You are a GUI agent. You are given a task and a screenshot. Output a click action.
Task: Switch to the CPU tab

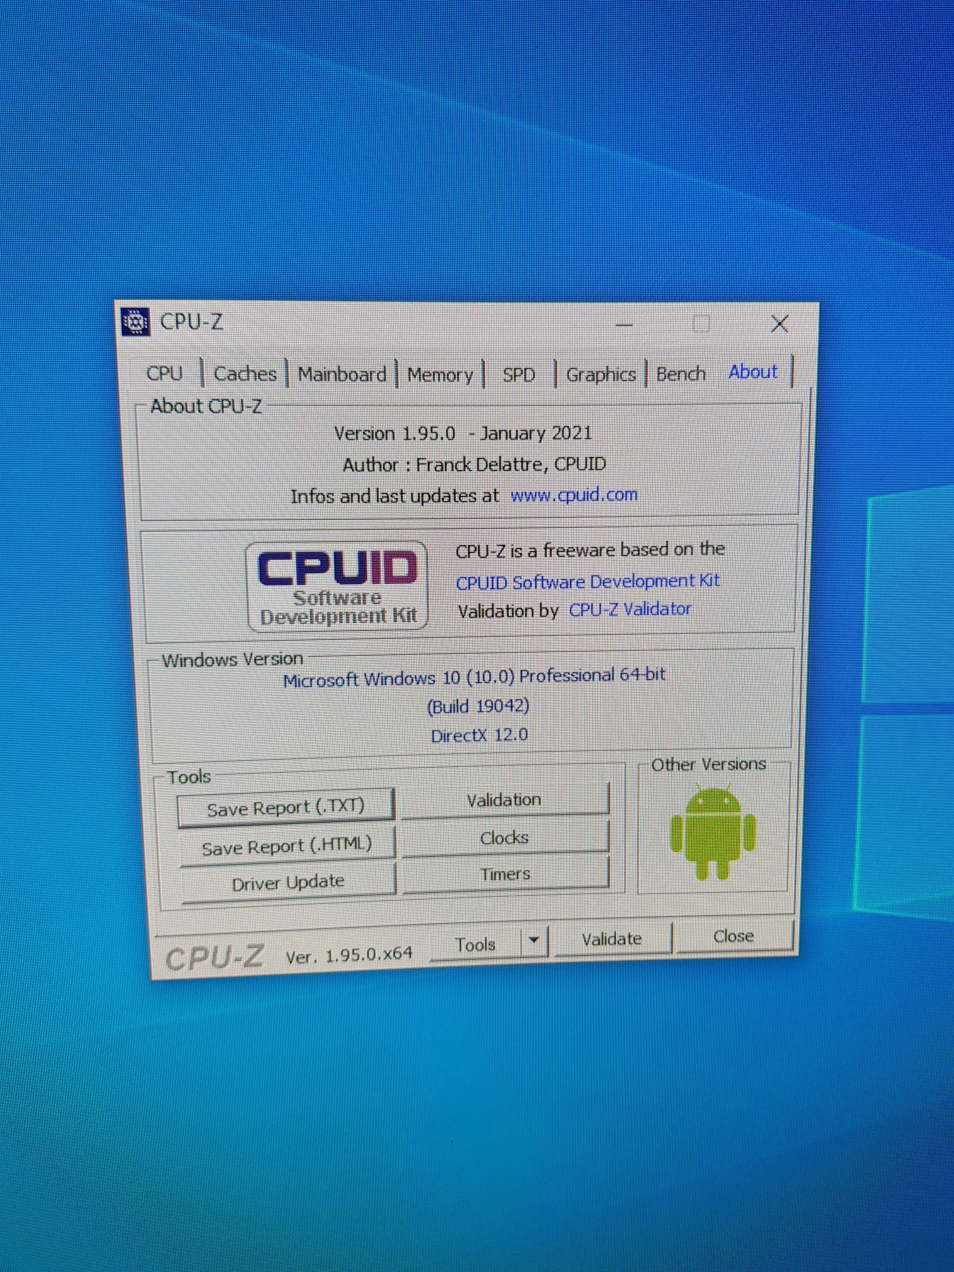pyautogui.click(x=164, y=373)
